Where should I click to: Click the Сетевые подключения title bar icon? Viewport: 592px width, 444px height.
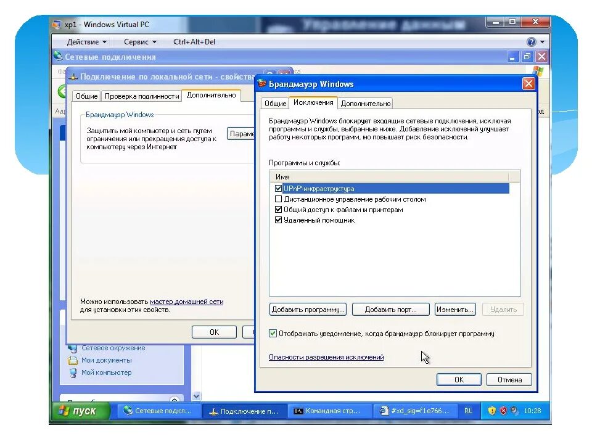coord(58,56)
